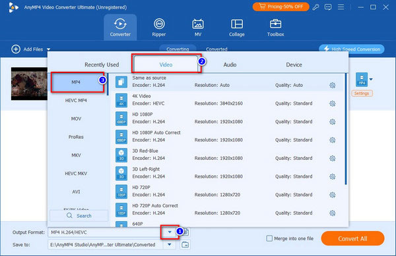
Task: Open settings gear for HD 720P Auto Correct
Action: point(333,213)
